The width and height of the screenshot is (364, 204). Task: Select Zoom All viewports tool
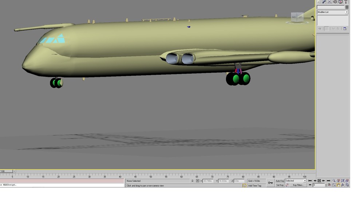tap(338, 181)
